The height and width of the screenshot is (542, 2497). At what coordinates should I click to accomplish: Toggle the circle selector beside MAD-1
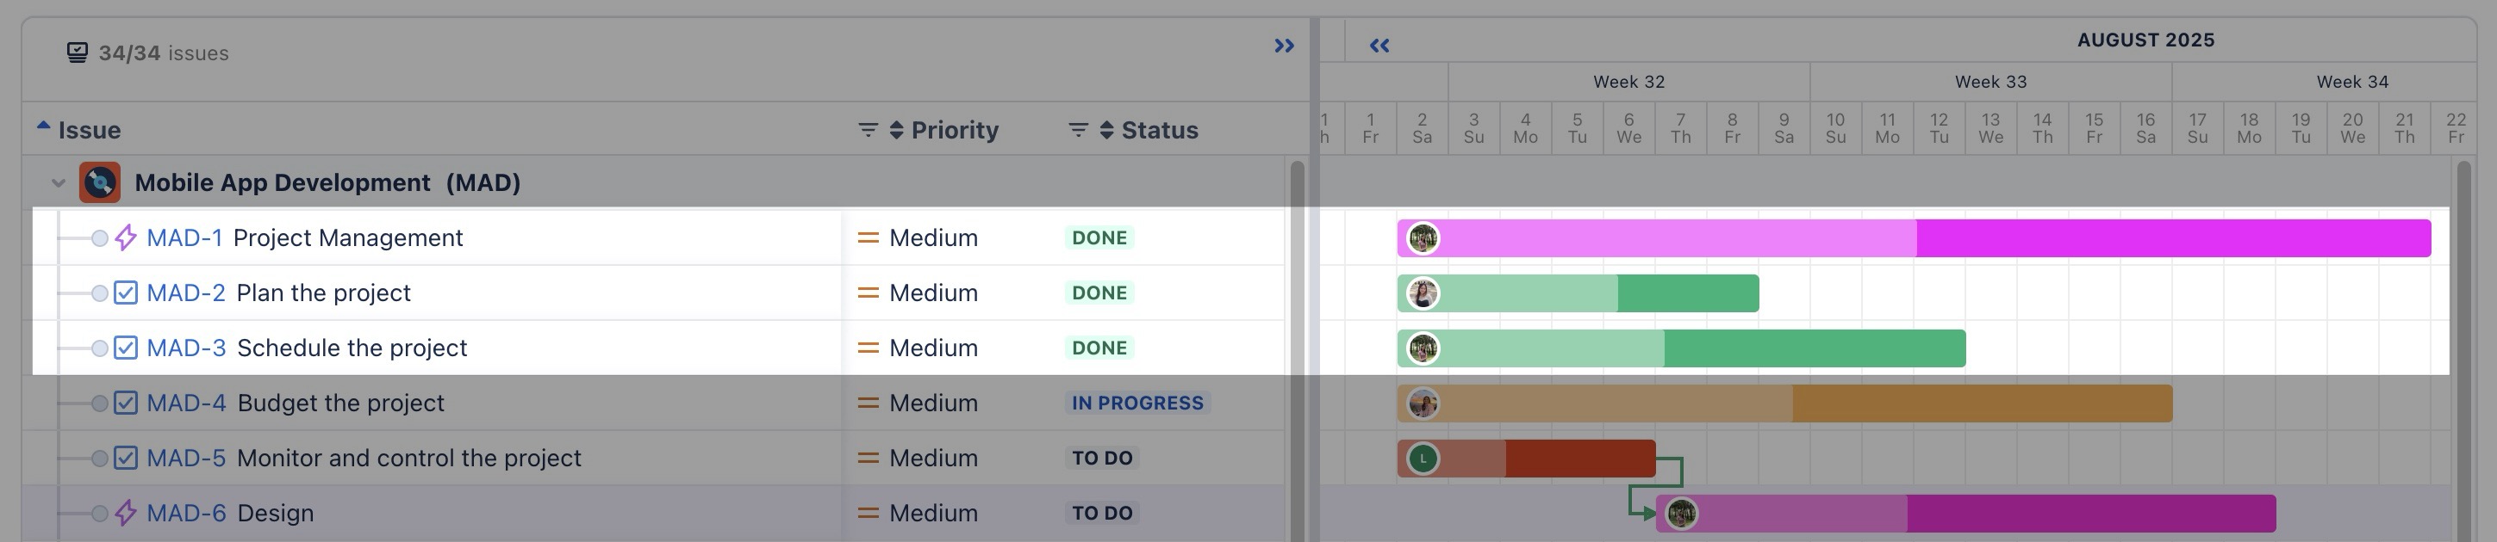(99, 238)
